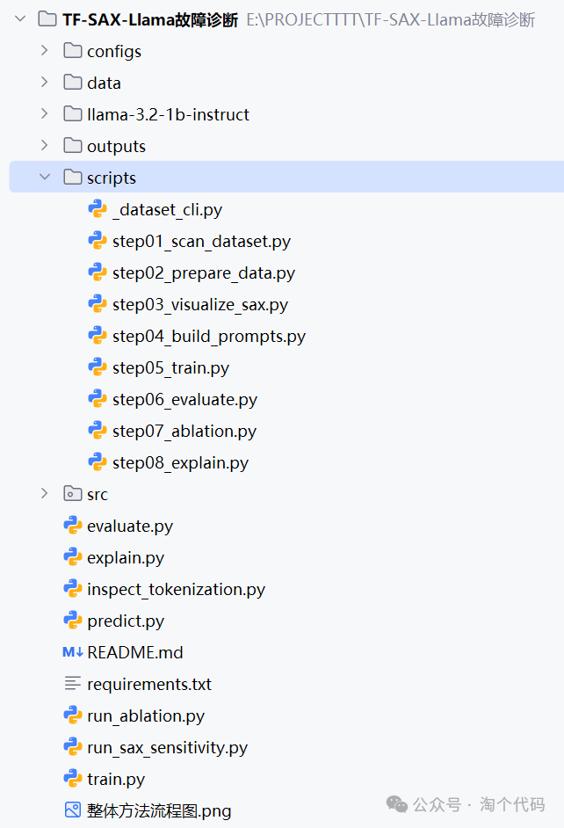This screenshot has height=828, width=564.
Task: Click Python icon beside run_ablation.py
Action: pyautogui.click(x=73, y=715)
